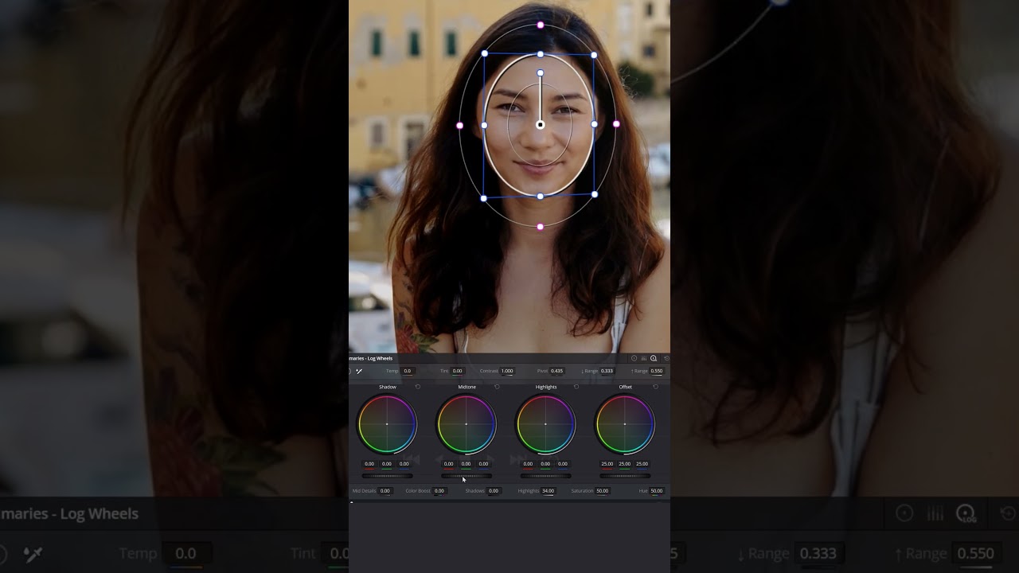Image resolution: width=1019 pixels, height=573 pixels.
Task: Click the 'Log Wheels' panel title
Action: [380, 358]
